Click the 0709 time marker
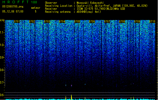158x100 pixels. pos(137,21)
